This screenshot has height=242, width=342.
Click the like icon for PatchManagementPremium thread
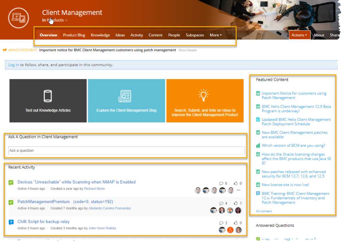point(236,203)
